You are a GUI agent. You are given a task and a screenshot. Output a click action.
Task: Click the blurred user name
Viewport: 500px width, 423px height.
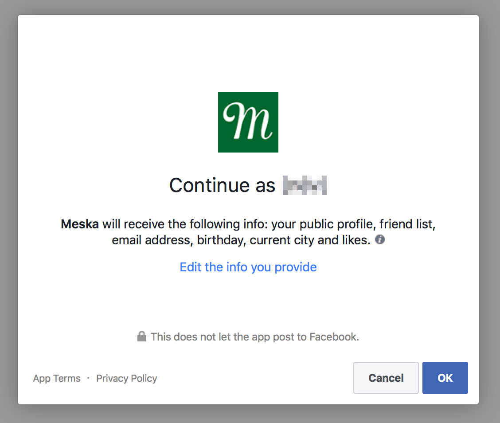point(305,185)
